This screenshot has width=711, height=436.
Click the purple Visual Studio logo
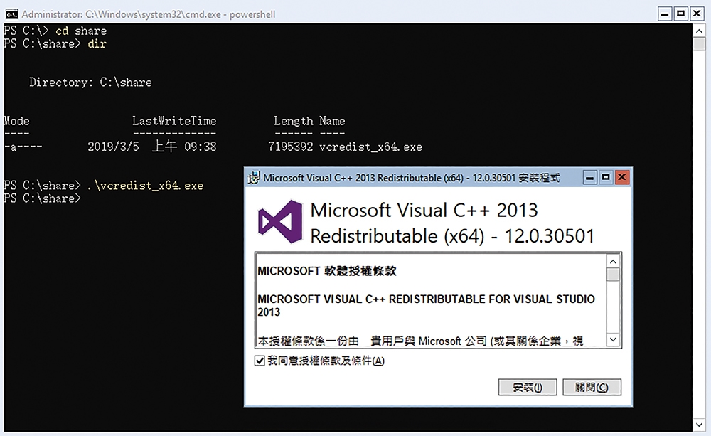click(279, 221)
